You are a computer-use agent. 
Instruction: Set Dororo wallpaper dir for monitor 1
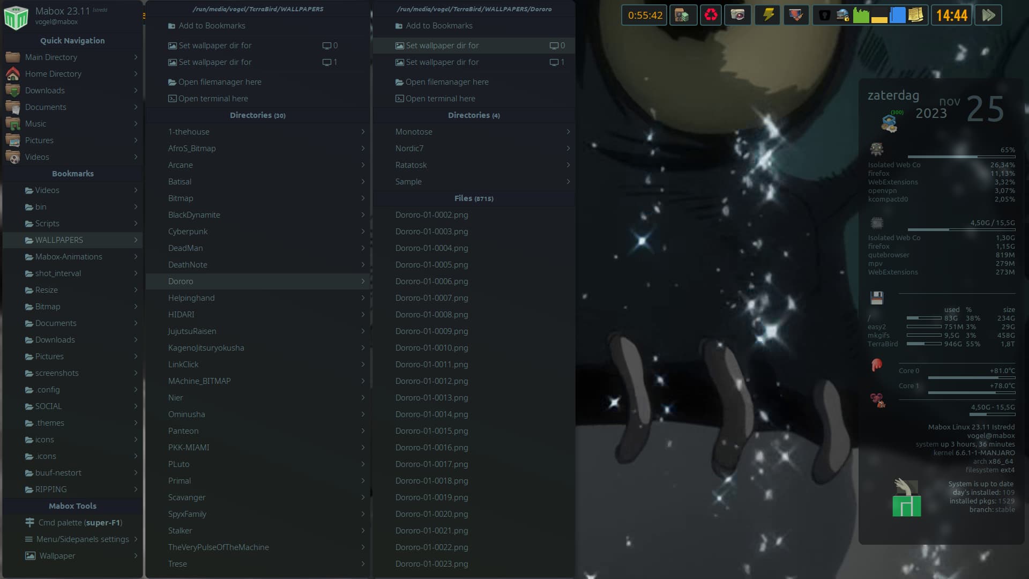click(474, 62)
